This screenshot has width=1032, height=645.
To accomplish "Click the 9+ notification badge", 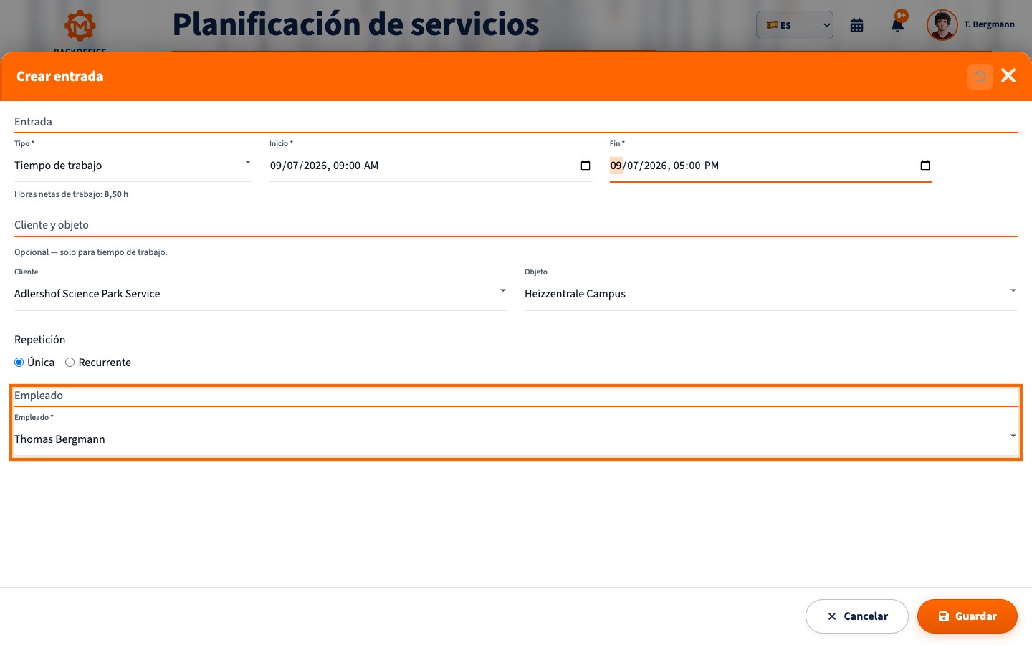I will pos(902,15).
